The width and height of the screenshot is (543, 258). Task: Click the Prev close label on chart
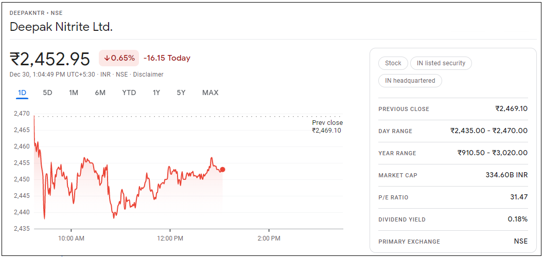coord(327,123)
